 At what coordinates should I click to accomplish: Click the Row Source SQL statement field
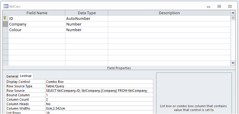point(99,91)
